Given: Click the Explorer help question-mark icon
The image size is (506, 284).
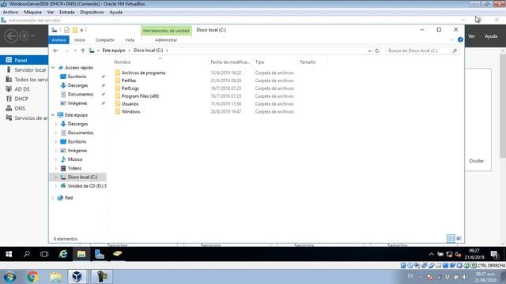Looking at the screenshot, I should point(460,39).
